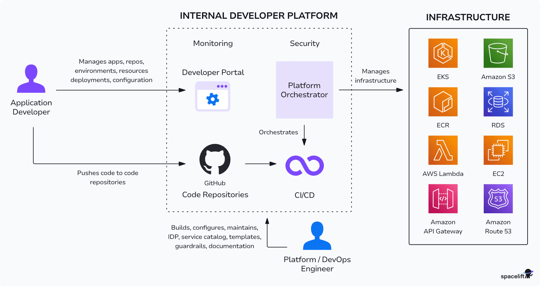Viewport: 540px width, 286px height.
Task: Click the Amazon API Gateway icon
Action: pos(443,199)
